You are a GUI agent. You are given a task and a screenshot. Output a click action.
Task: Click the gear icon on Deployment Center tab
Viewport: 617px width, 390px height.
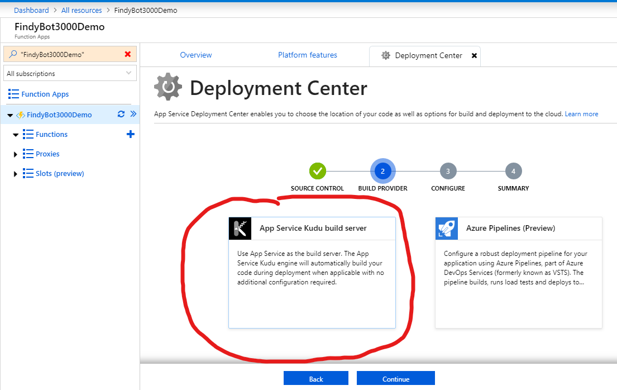(386, 55)
